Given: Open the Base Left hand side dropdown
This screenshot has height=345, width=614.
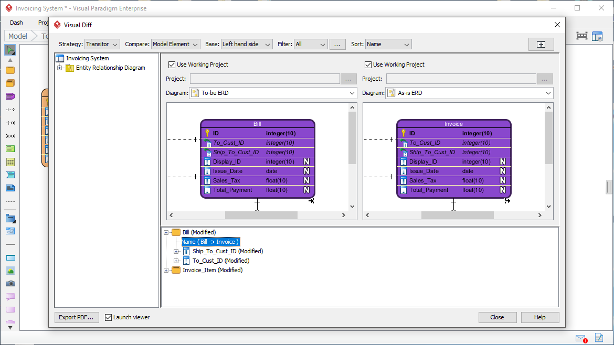Looking at the screenshot, I should [247, 44].
